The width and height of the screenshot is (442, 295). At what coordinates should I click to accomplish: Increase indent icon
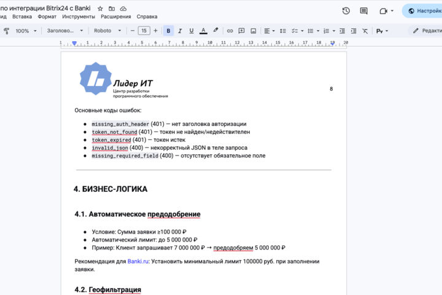coord(354,31)
